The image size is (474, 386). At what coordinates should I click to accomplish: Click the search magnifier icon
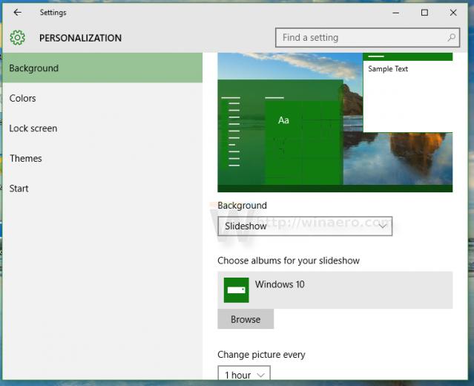(452, 38)
